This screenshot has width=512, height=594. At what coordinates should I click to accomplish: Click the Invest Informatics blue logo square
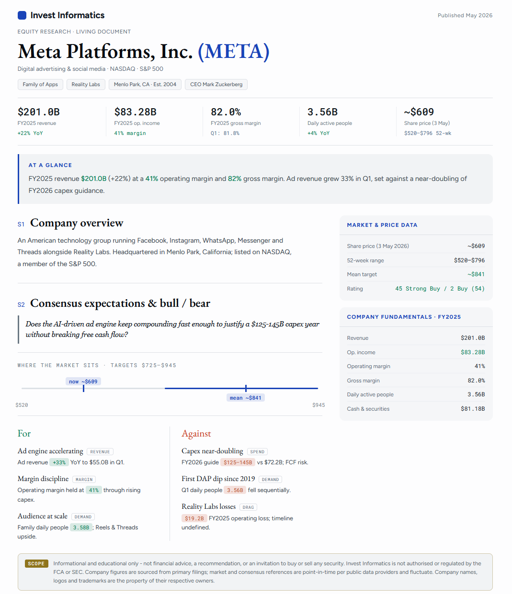(x=22, y=15)
